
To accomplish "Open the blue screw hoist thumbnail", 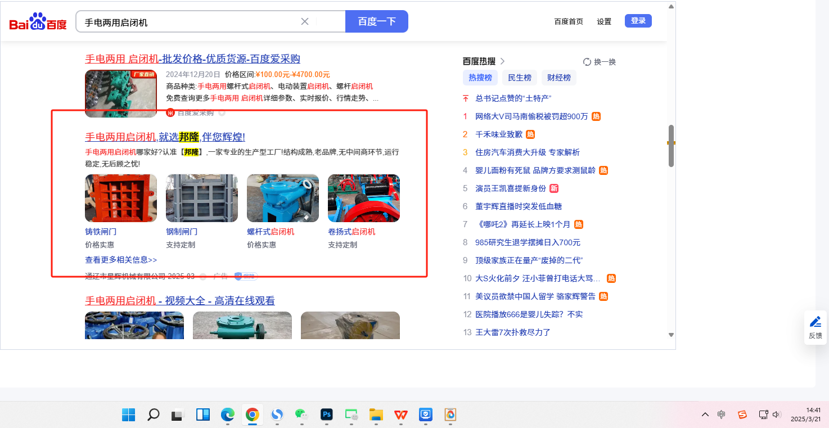I will [x=283, y=198].
